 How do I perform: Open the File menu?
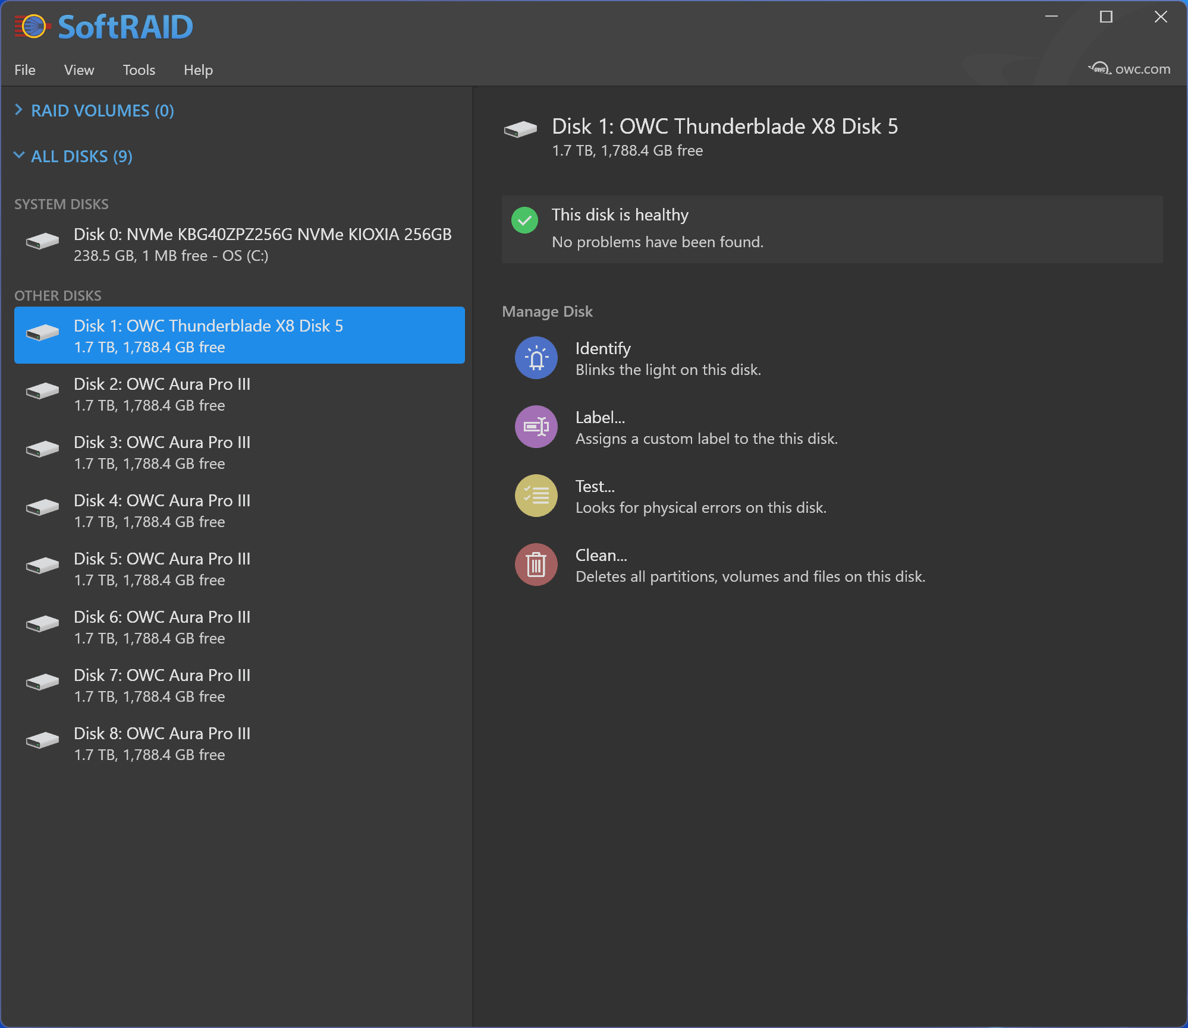(25, 70)
